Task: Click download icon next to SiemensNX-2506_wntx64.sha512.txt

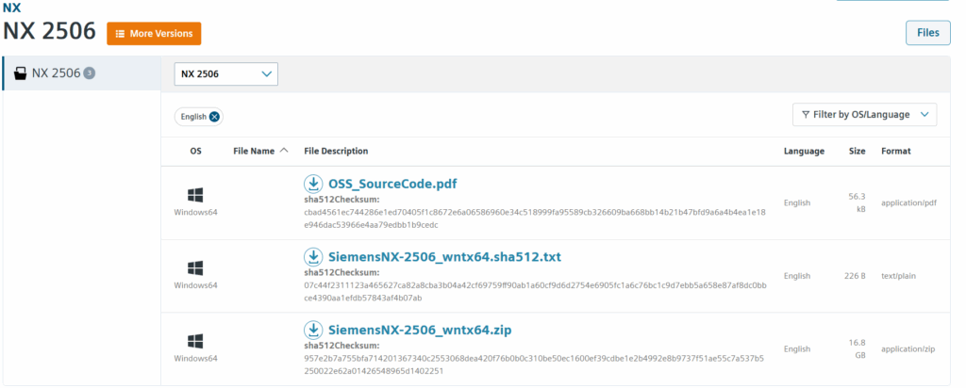Action: (x=313, y=257)
